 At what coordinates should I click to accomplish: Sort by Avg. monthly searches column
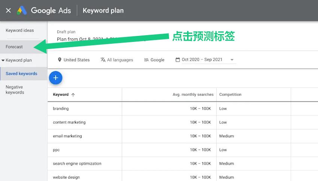pos(193,95)
